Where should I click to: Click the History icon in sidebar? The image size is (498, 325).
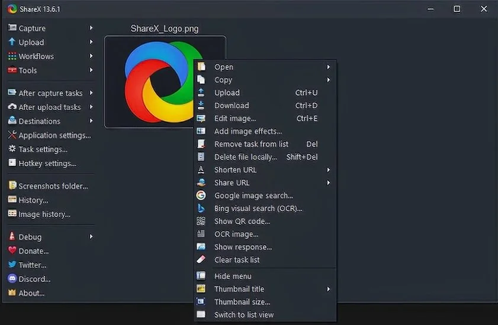(x=12, y=200)
